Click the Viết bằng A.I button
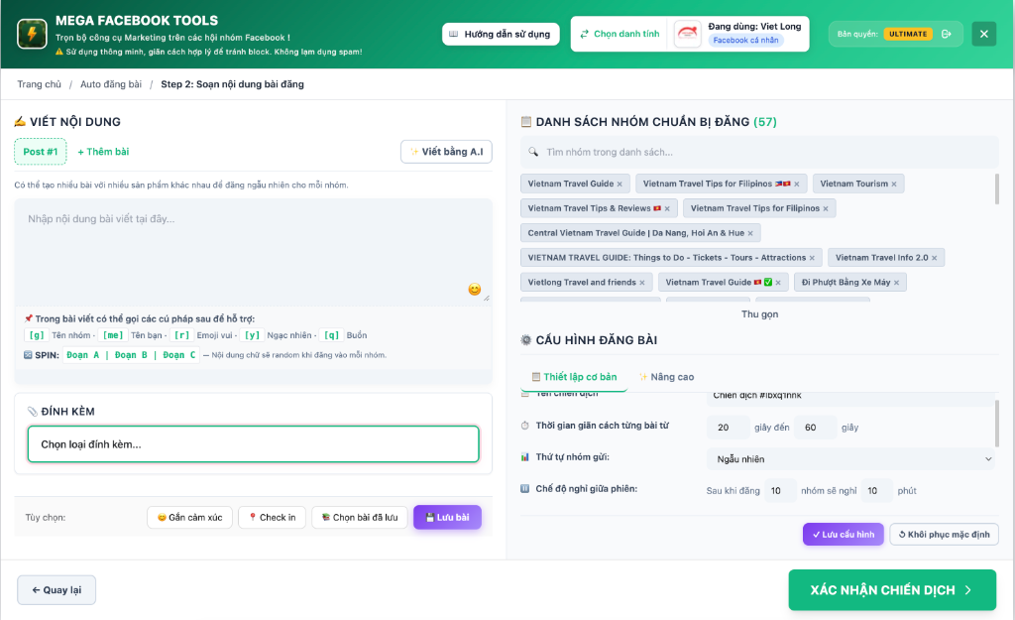The image size is (1015, 620). pos(446,152)
